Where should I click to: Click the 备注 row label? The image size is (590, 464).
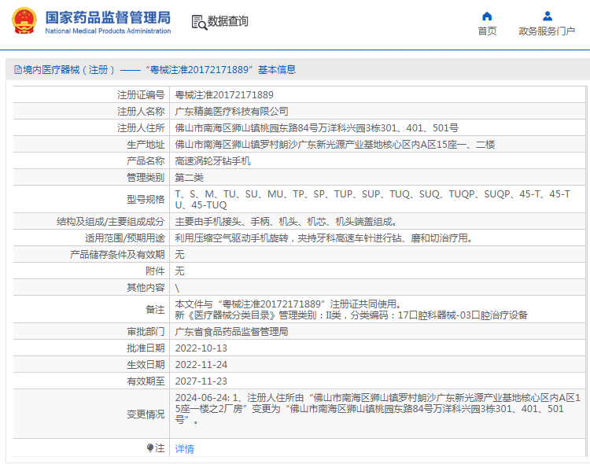[155, 310]
